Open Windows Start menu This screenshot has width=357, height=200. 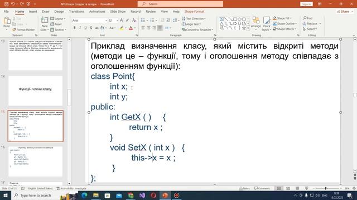(x=6, y=195)
